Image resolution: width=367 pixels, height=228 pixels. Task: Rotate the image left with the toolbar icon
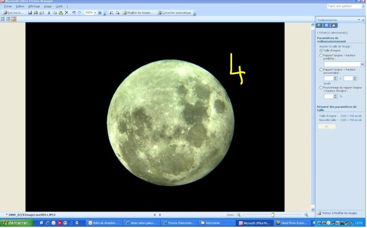point(111,13)
